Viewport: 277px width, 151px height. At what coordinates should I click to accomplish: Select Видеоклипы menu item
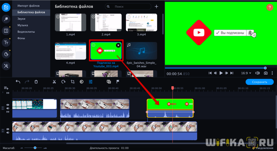pos(26,32)
